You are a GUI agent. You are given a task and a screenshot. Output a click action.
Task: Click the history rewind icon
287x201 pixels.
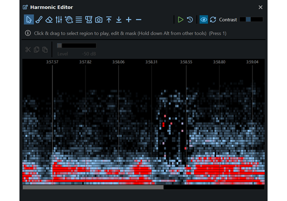click(x=190, y=19)
